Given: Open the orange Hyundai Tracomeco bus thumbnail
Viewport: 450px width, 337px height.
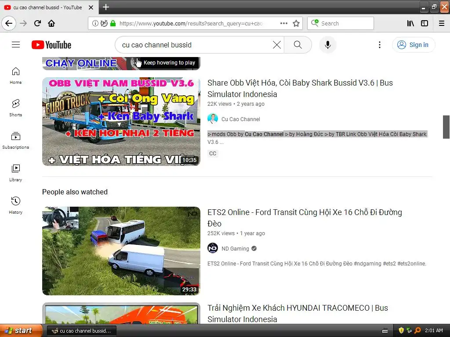Looking at the screenshot, I should click(x=121, y=313).
